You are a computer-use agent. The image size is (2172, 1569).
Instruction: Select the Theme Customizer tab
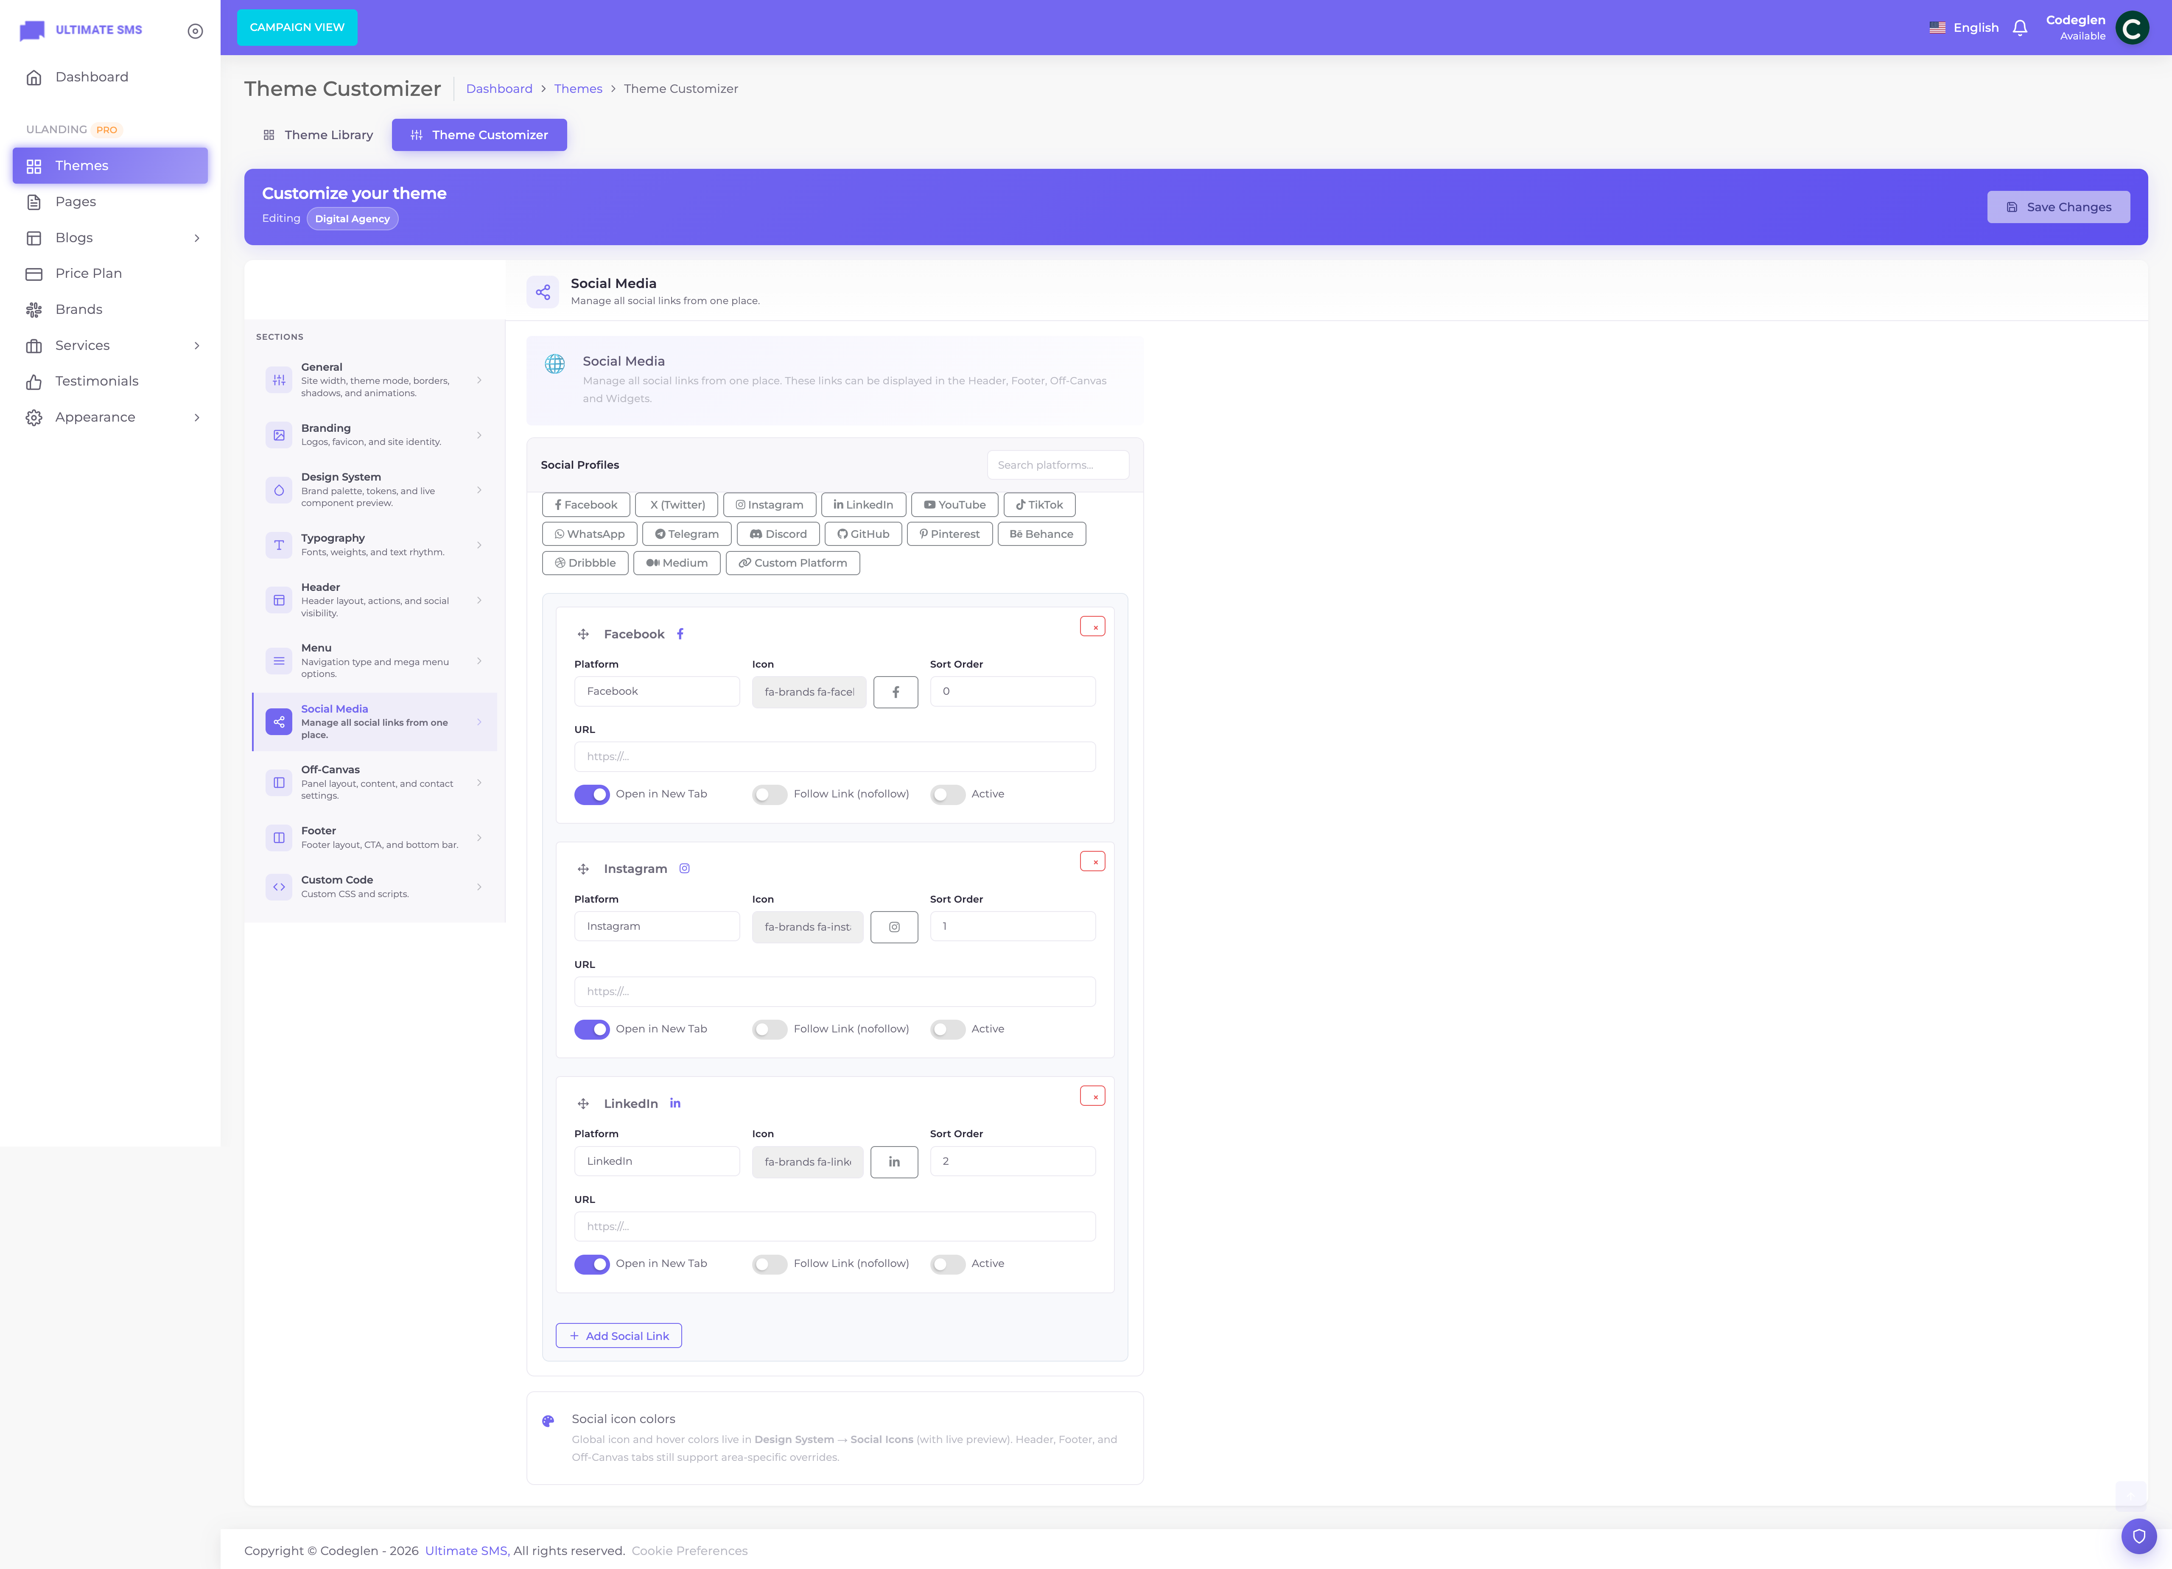coord(479,135)
